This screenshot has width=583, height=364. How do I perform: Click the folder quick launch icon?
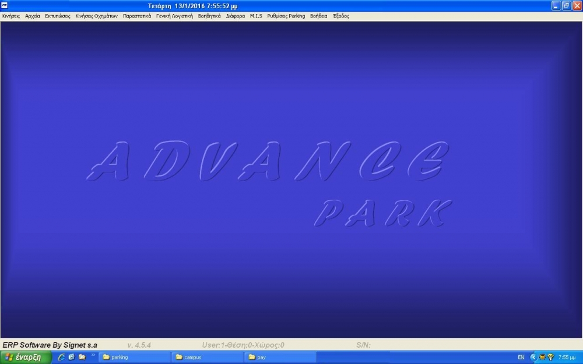point(82,358)
